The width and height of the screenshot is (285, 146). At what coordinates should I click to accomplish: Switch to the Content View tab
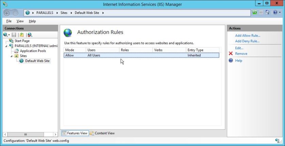click(102, 133)
